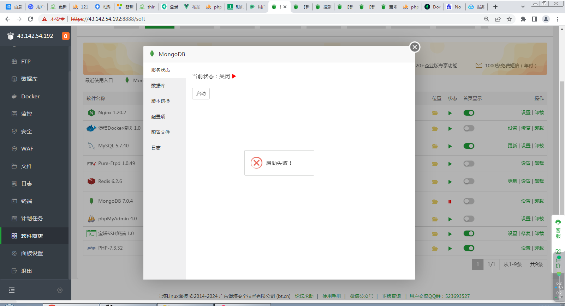Click the 日志 icon in left sidebar
This screenshot has height=306, width=565.
[14, 184]
